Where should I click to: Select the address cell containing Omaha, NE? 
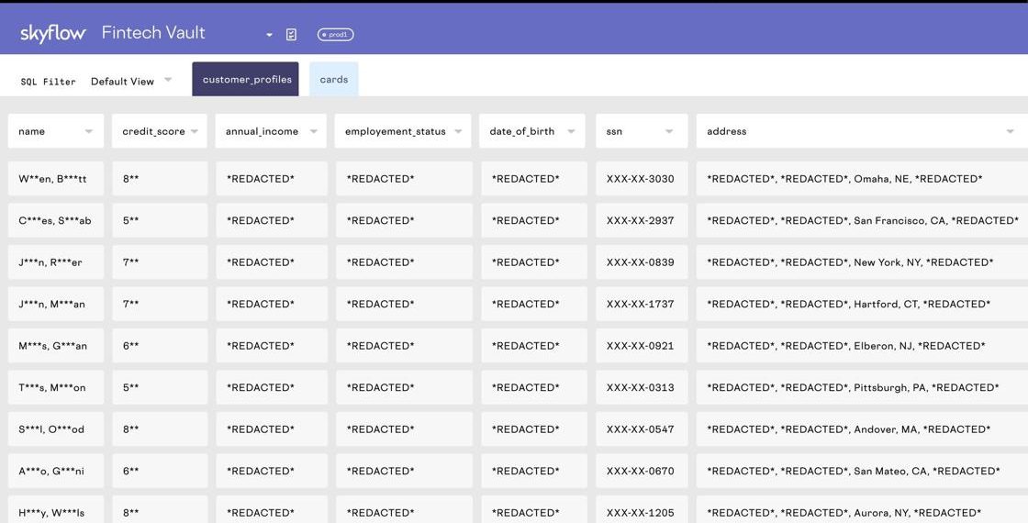[x=862, y=178]
